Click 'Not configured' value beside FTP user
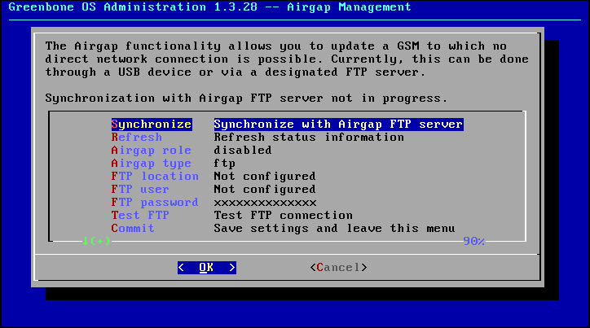 265,190
